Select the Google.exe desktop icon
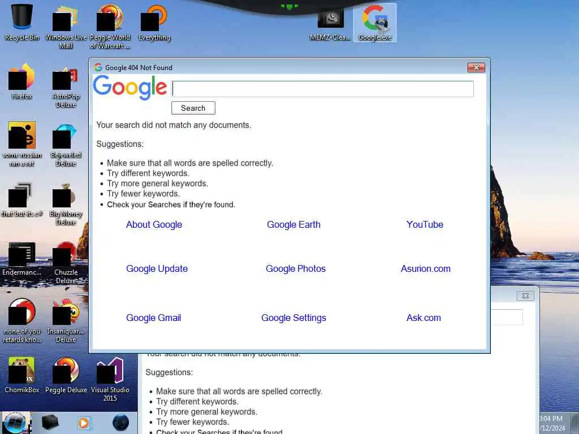This screenshot has width=579, height=434. point(375,23)
